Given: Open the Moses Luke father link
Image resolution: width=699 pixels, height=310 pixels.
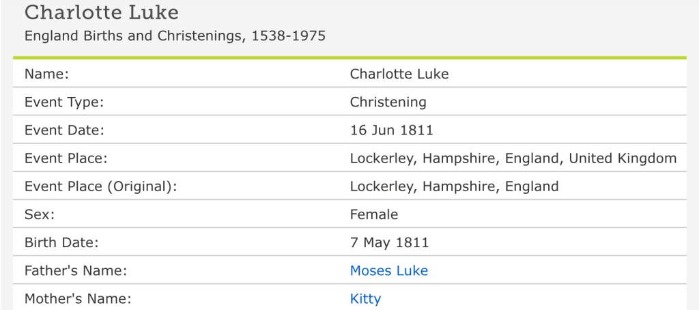Looking at the screenshot, I should pos(388,270).
